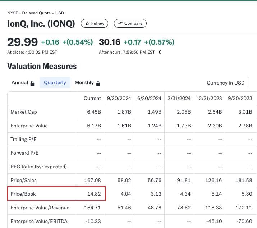Click the star icon in Follow button
Screen dimensions: 257x228
[87, 23]
